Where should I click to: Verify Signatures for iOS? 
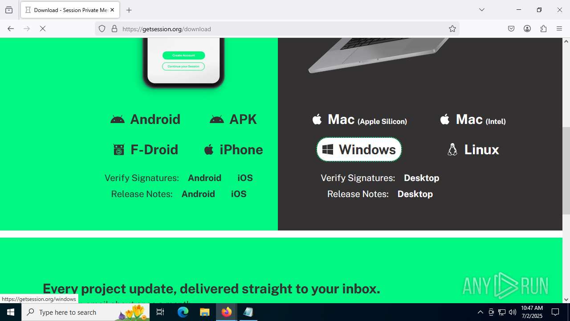click(245, 178)
